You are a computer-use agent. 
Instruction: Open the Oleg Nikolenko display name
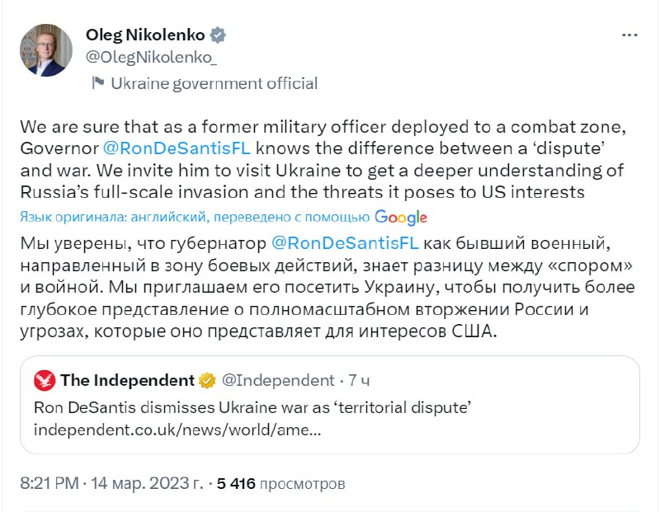(x=144, y=35)
